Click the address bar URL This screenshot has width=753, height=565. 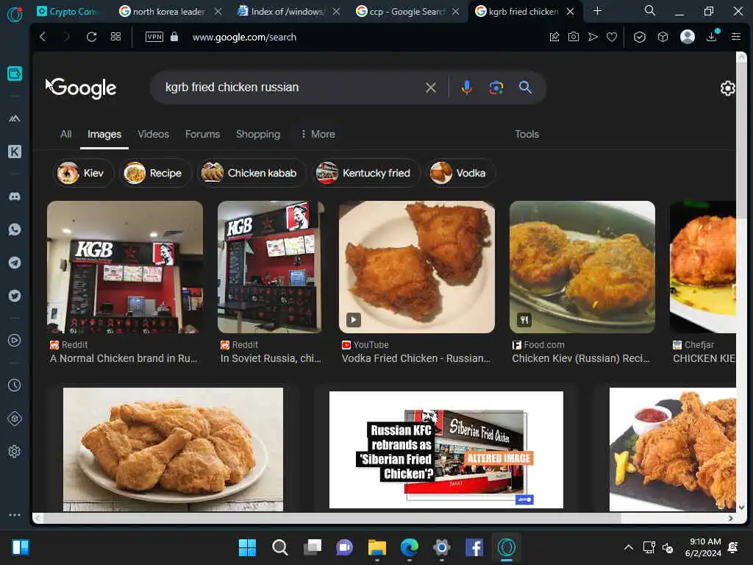pyautogui.click(x=244, y=37)
